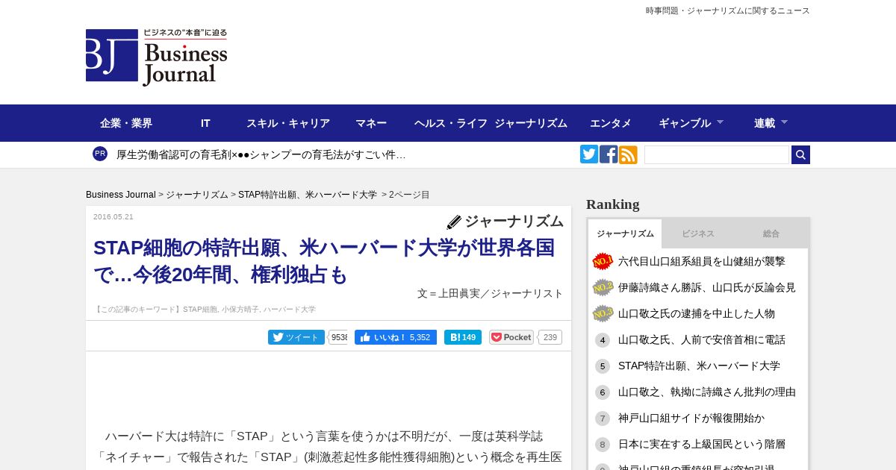Open the スキル・キャリア menu
896x470 pixels.
tap(288, 123)
